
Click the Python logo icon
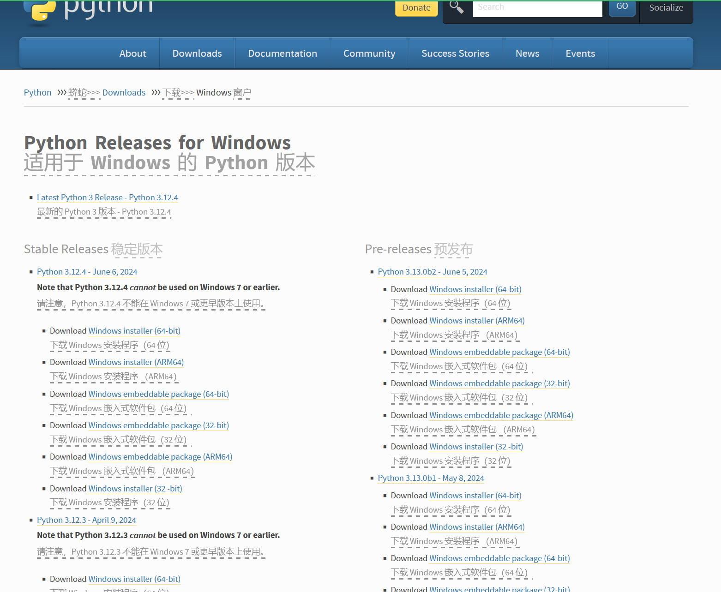coord(40,10)
